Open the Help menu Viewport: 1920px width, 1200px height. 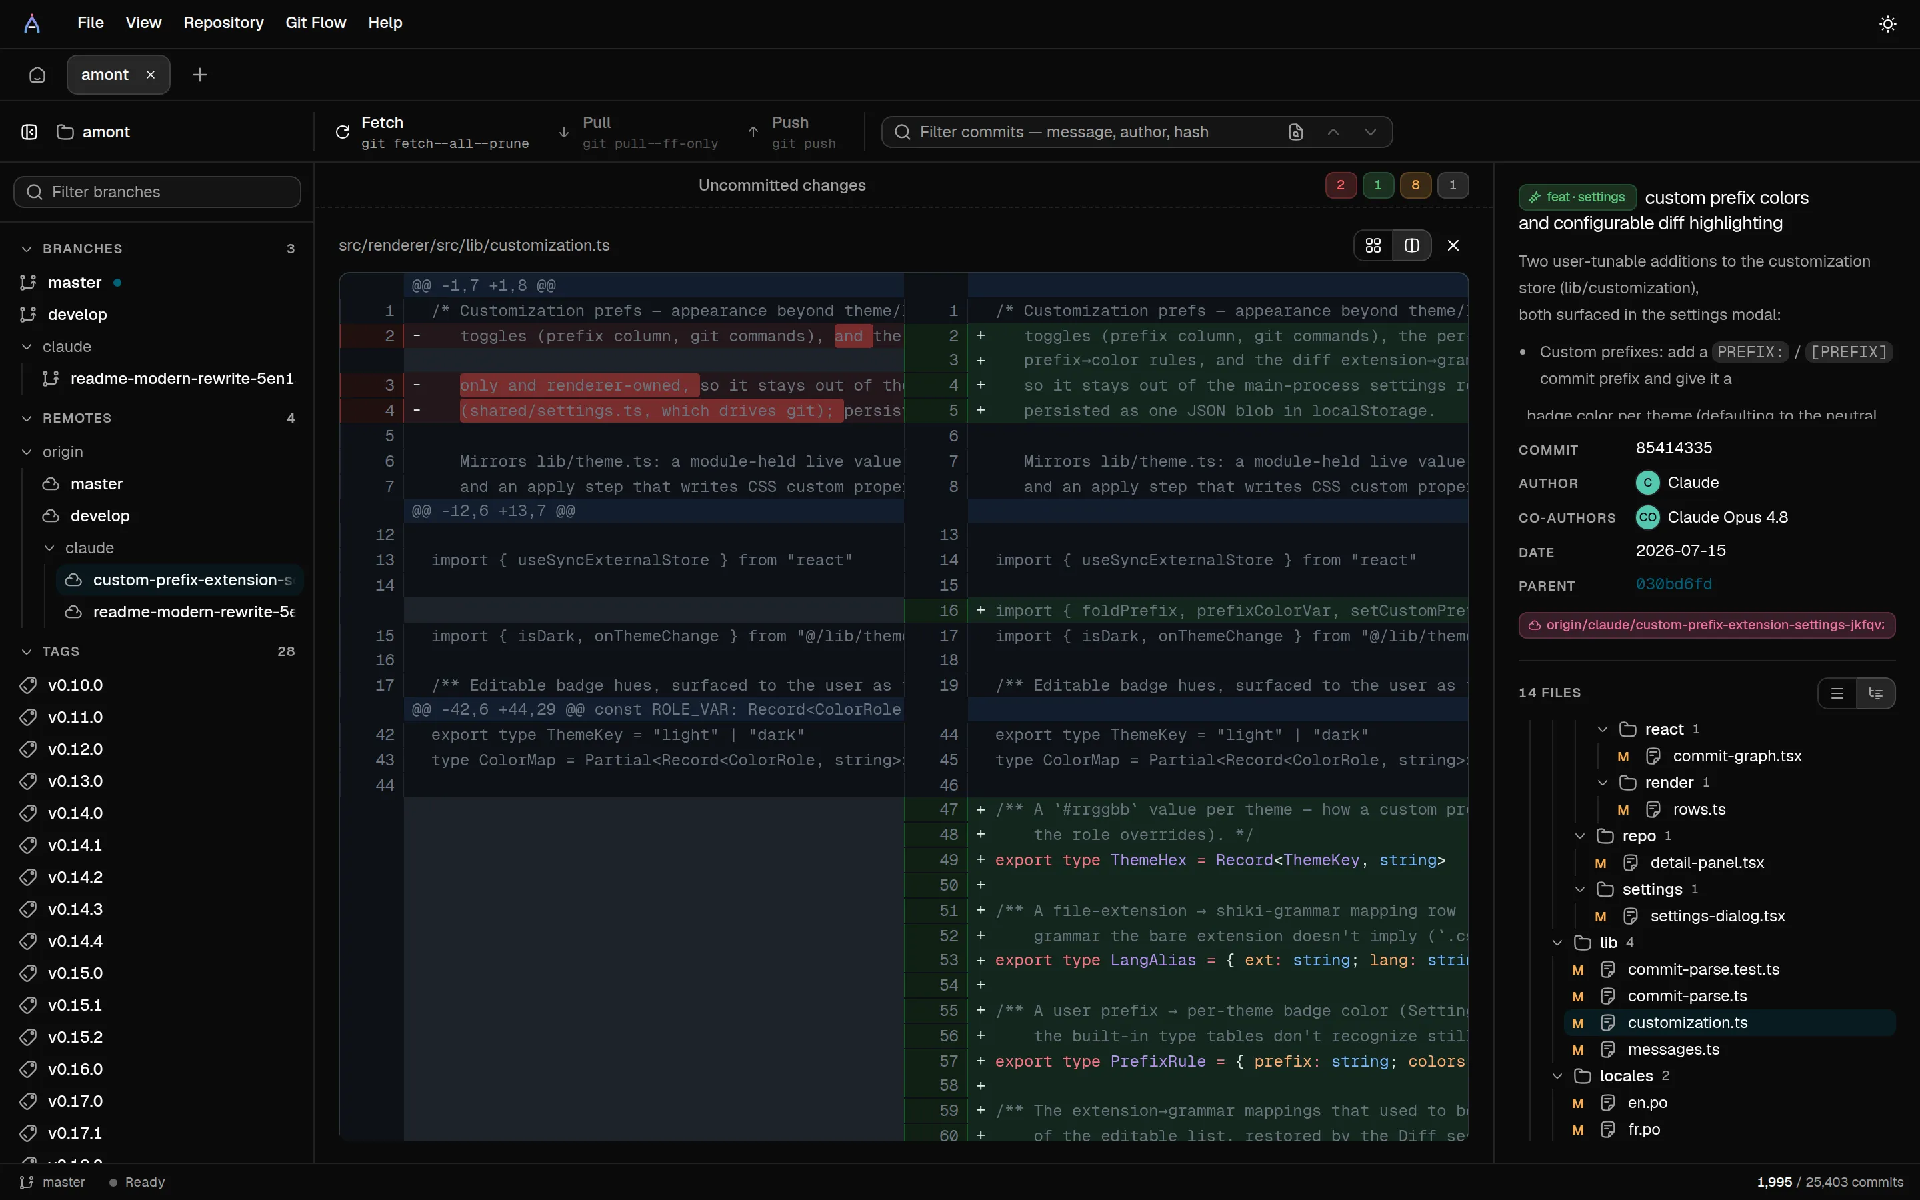385,23
